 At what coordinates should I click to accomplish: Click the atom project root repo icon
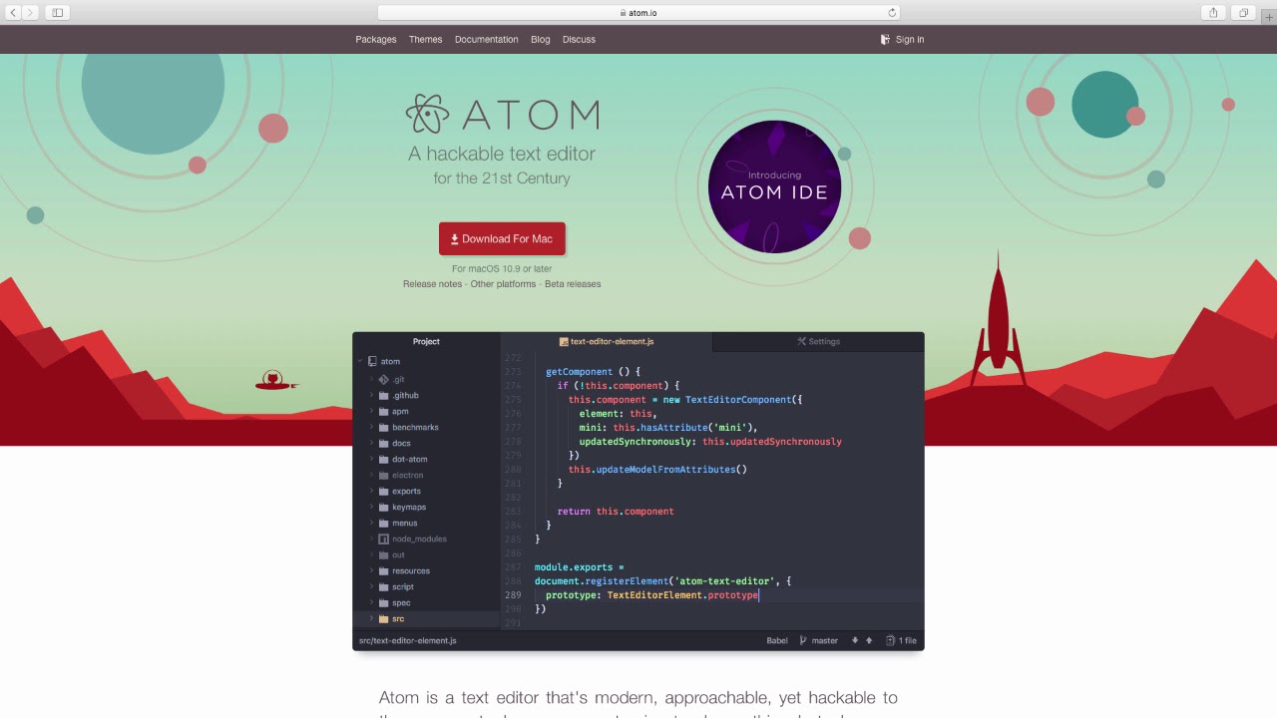(x=372, y=361)
